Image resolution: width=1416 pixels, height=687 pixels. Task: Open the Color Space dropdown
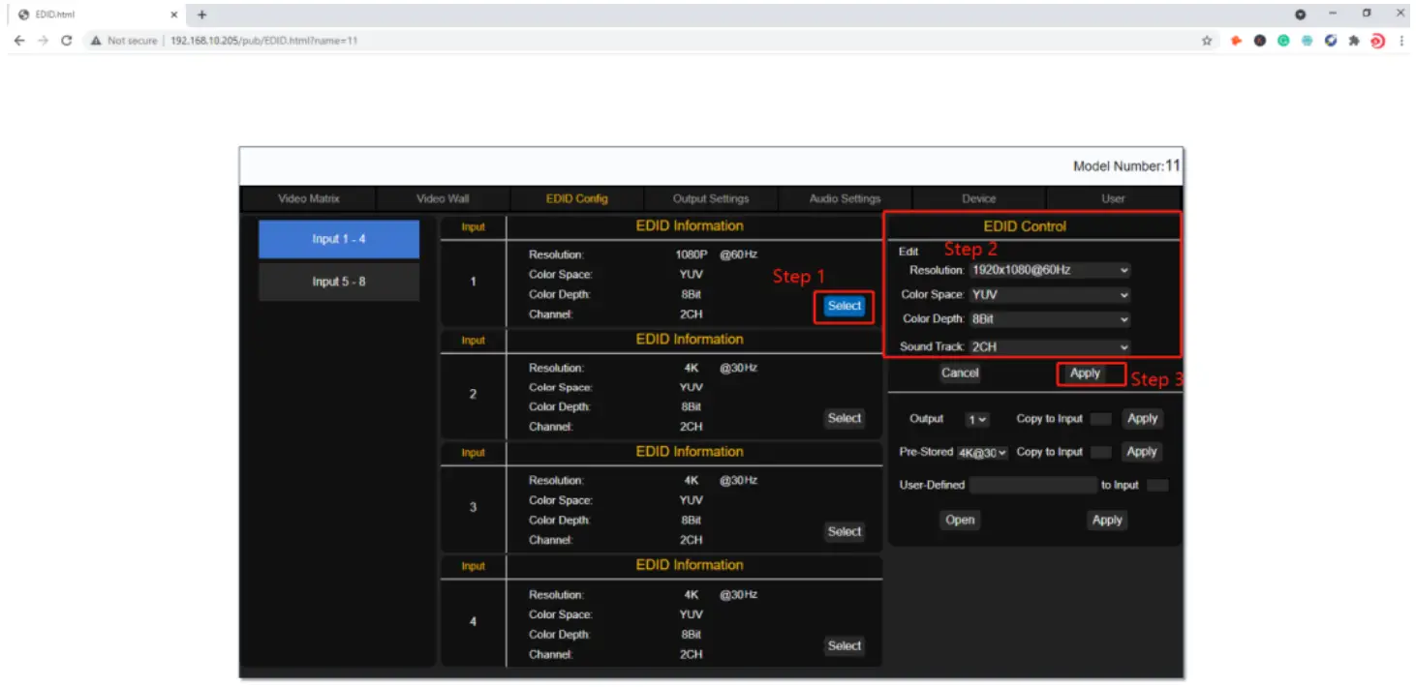[x=1050, y=295]
